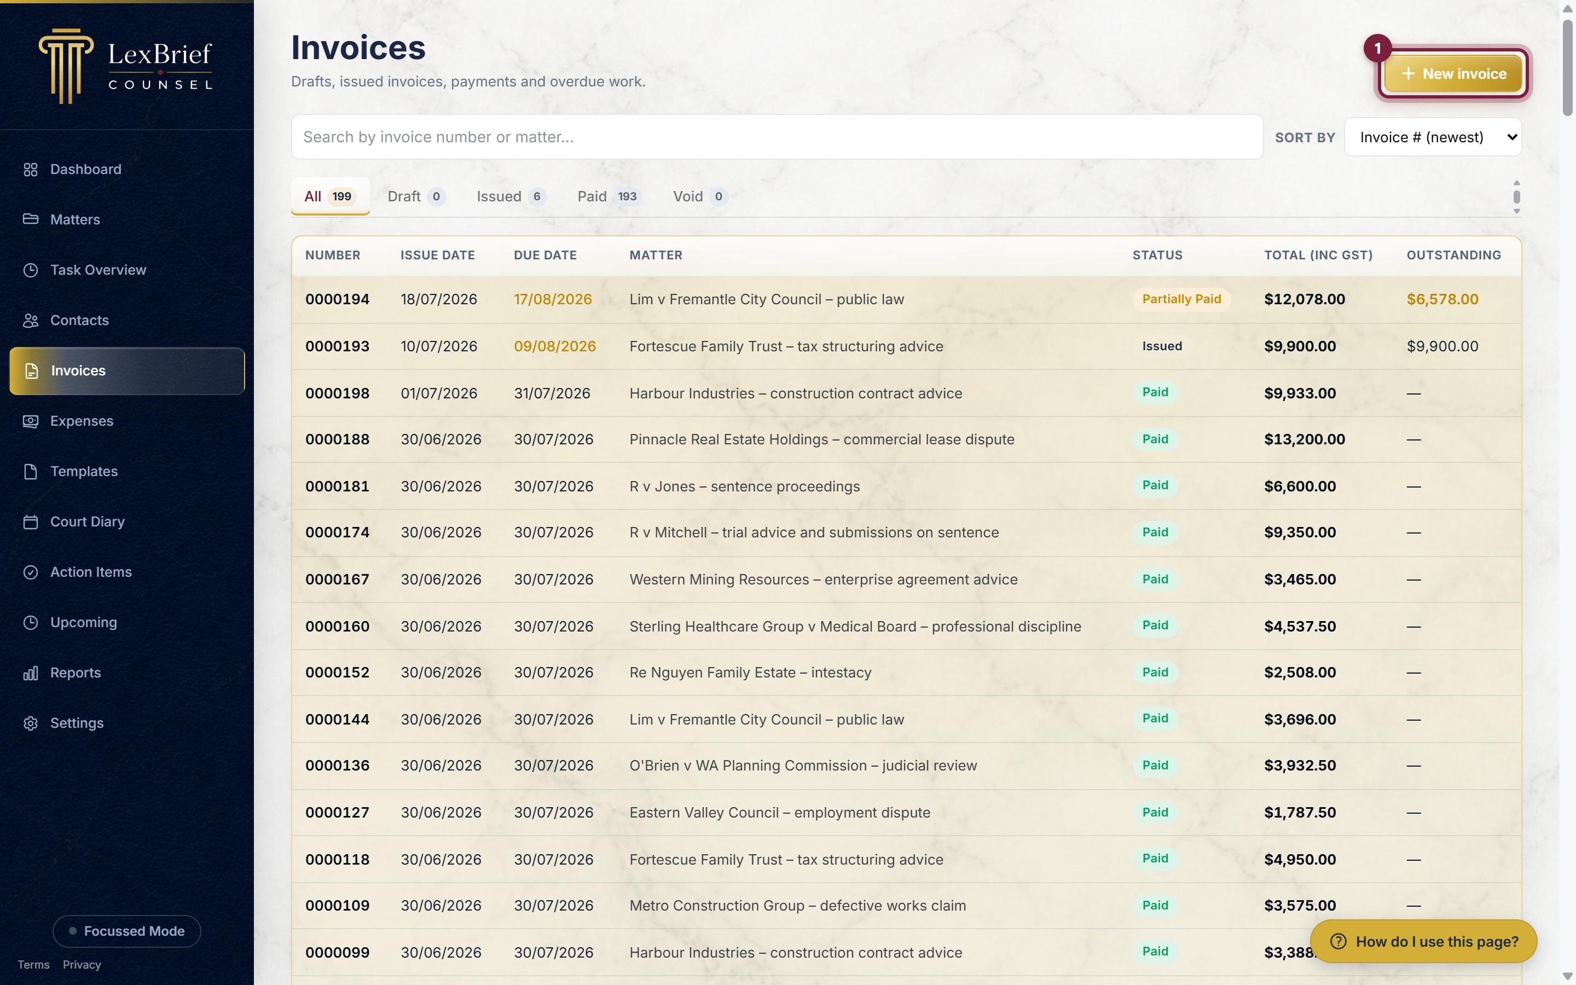The image size is (1576, 985).
Task: Click the tab strip scroll-down arrow
Action: (1517, 211)
